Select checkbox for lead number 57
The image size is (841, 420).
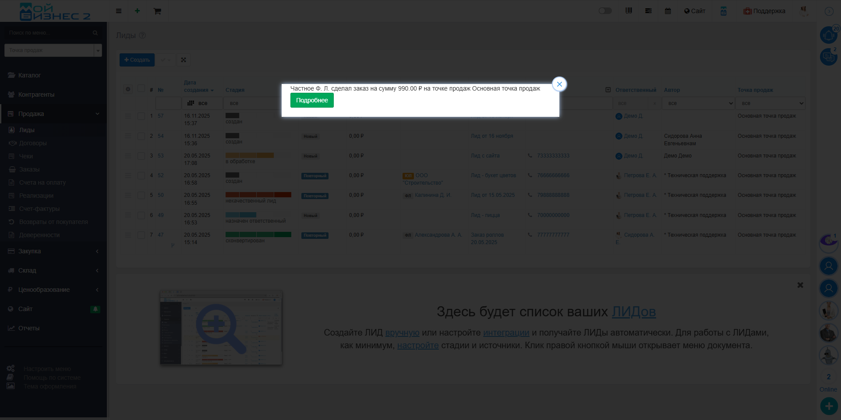pos(141,116)
